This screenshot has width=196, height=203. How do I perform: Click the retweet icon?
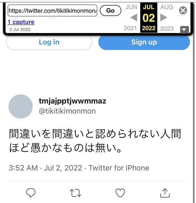75,193
